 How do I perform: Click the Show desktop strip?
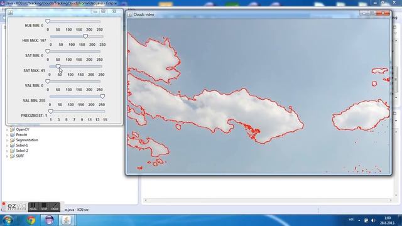click(x=400, y=220)
